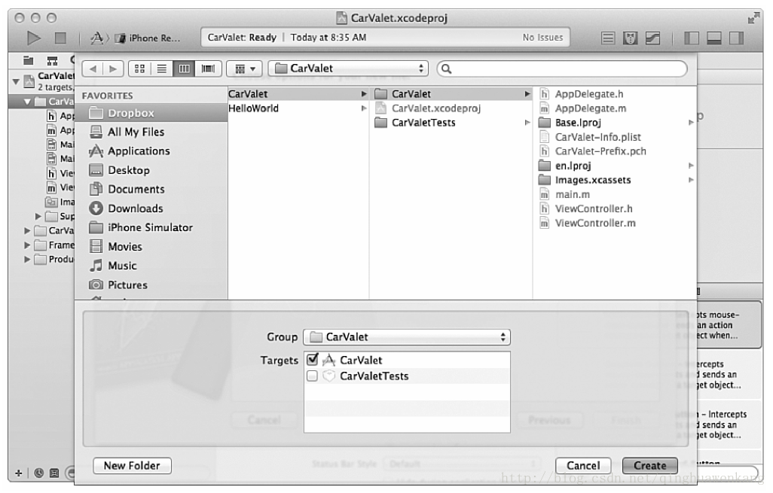
Task: Select All My Files in sidebar
Action: click(151, 132)
